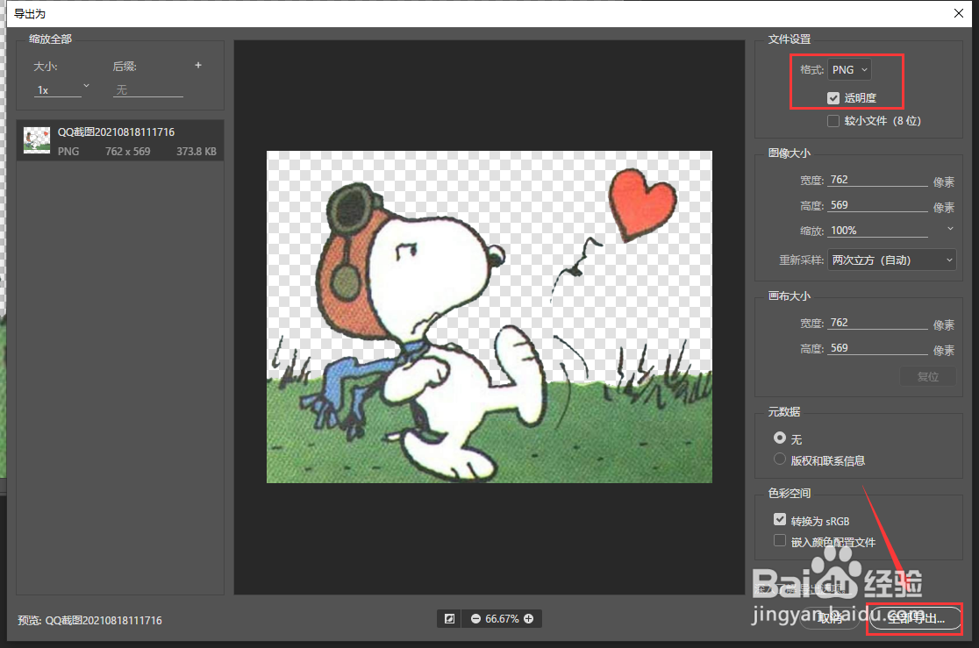979x648 pixels.
Task: Edit the canvas width field
Action: point(878,323)
